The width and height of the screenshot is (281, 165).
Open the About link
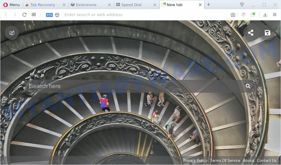[x=248, y=160]
